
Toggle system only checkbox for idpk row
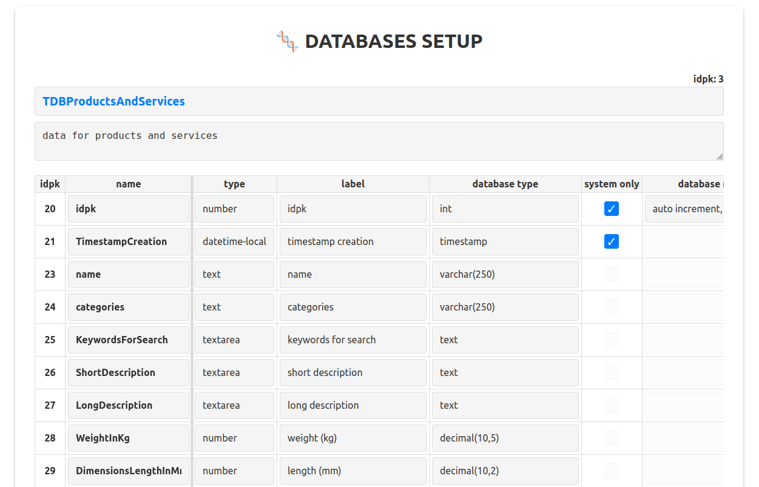click(x=611, y=209)
